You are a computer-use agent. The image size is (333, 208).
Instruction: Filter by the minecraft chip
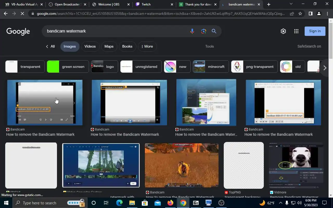211,67
